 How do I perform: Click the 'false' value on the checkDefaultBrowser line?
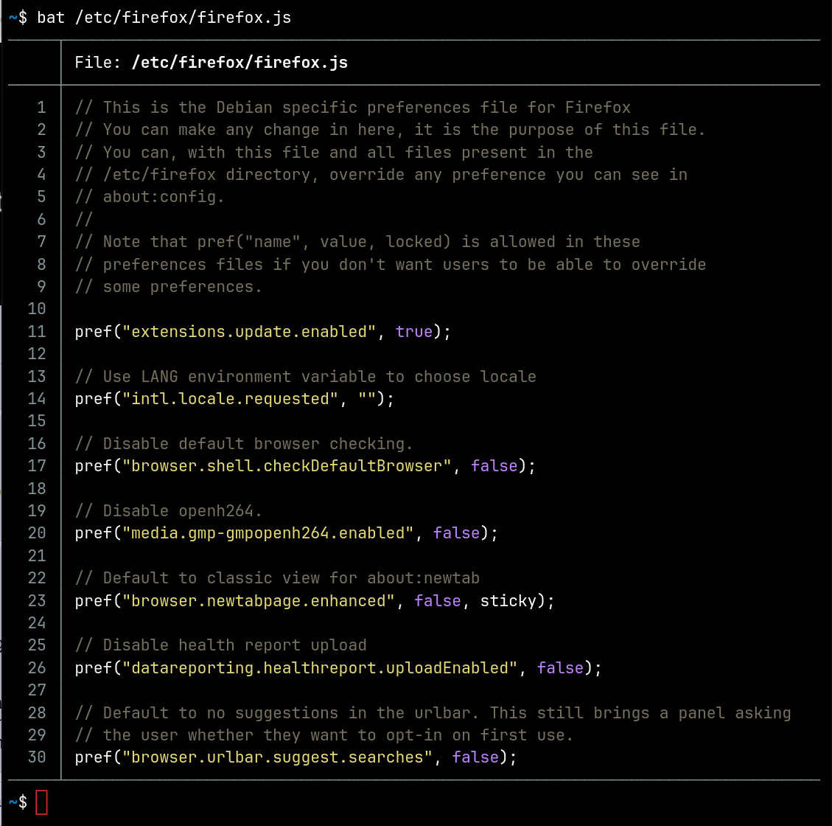[x=494, y=466]
